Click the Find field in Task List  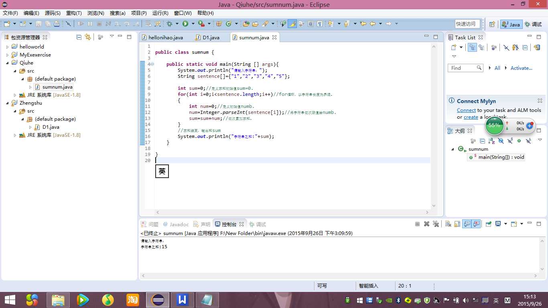pos(465,68)
